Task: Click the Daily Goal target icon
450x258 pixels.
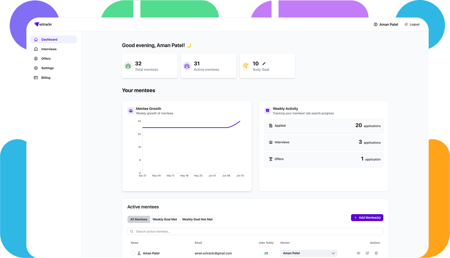Action: [246, 66]
